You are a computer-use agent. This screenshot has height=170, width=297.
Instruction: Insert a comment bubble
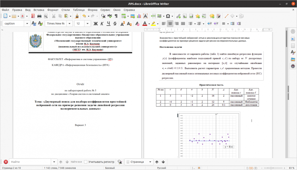click(x=212, y=16)
